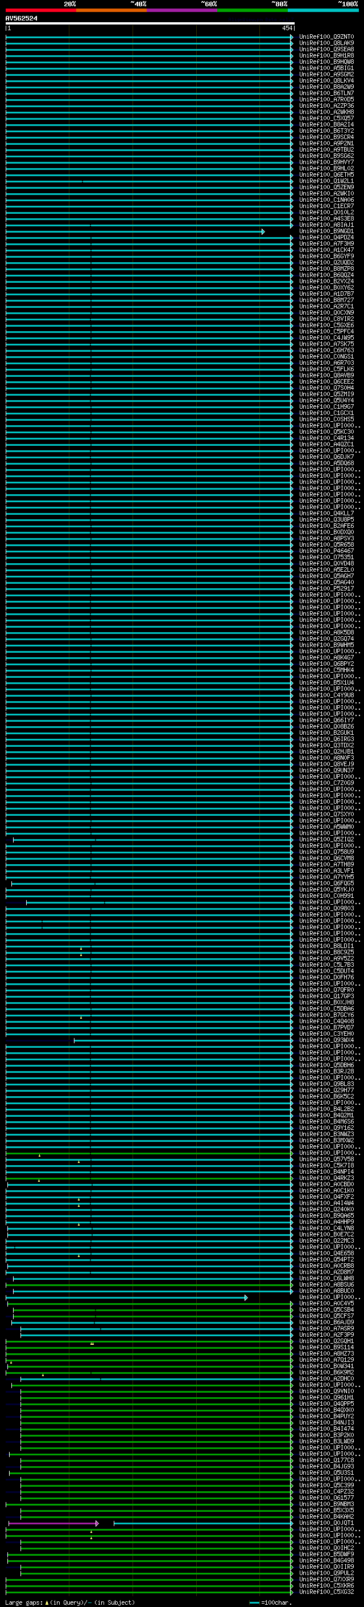Select the UniRef100_Q66IY7 label
Screen dimensions: 364x1607
326,720
